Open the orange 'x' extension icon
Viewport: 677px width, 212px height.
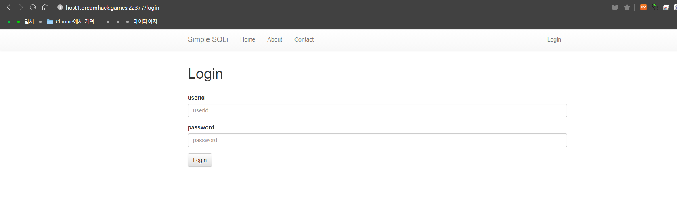coord(643,7)
